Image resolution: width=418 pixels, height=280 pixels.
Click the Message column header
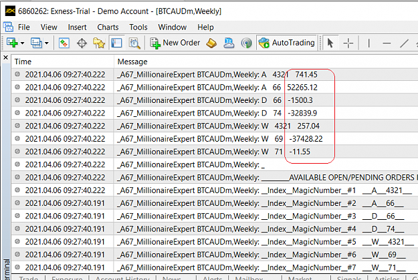click(266, 61)
